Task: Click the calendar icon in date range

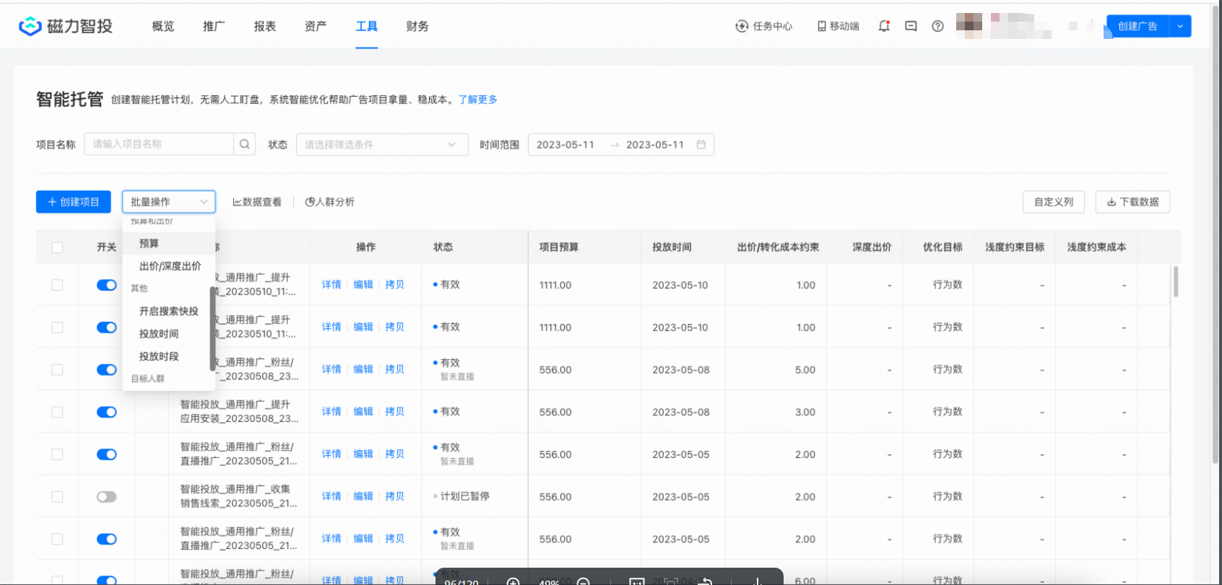Action: point(701,144)
